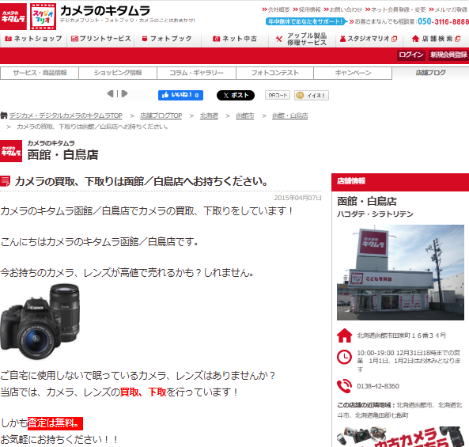This screenshot has height=447, width=469.
Task: Open ネットショップ in the main navigation
Action: point(33,39)
